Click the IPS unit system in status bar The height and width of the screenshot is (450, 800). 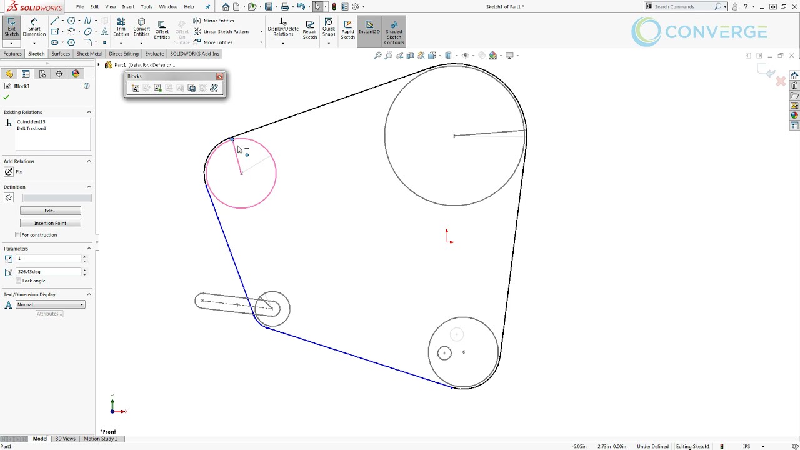pyautogui.click(x=746, y=447)
